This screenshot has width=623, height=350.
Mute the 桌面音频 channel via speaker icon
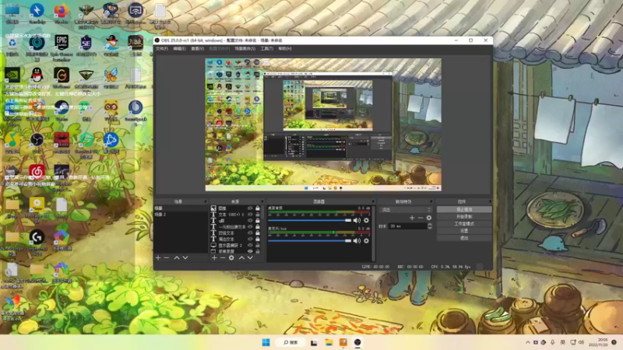tap(357, 220)
